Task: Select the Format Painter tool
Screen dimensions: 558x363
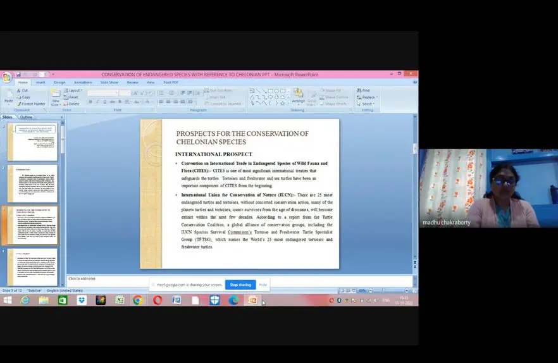Action: coord(31,104)
